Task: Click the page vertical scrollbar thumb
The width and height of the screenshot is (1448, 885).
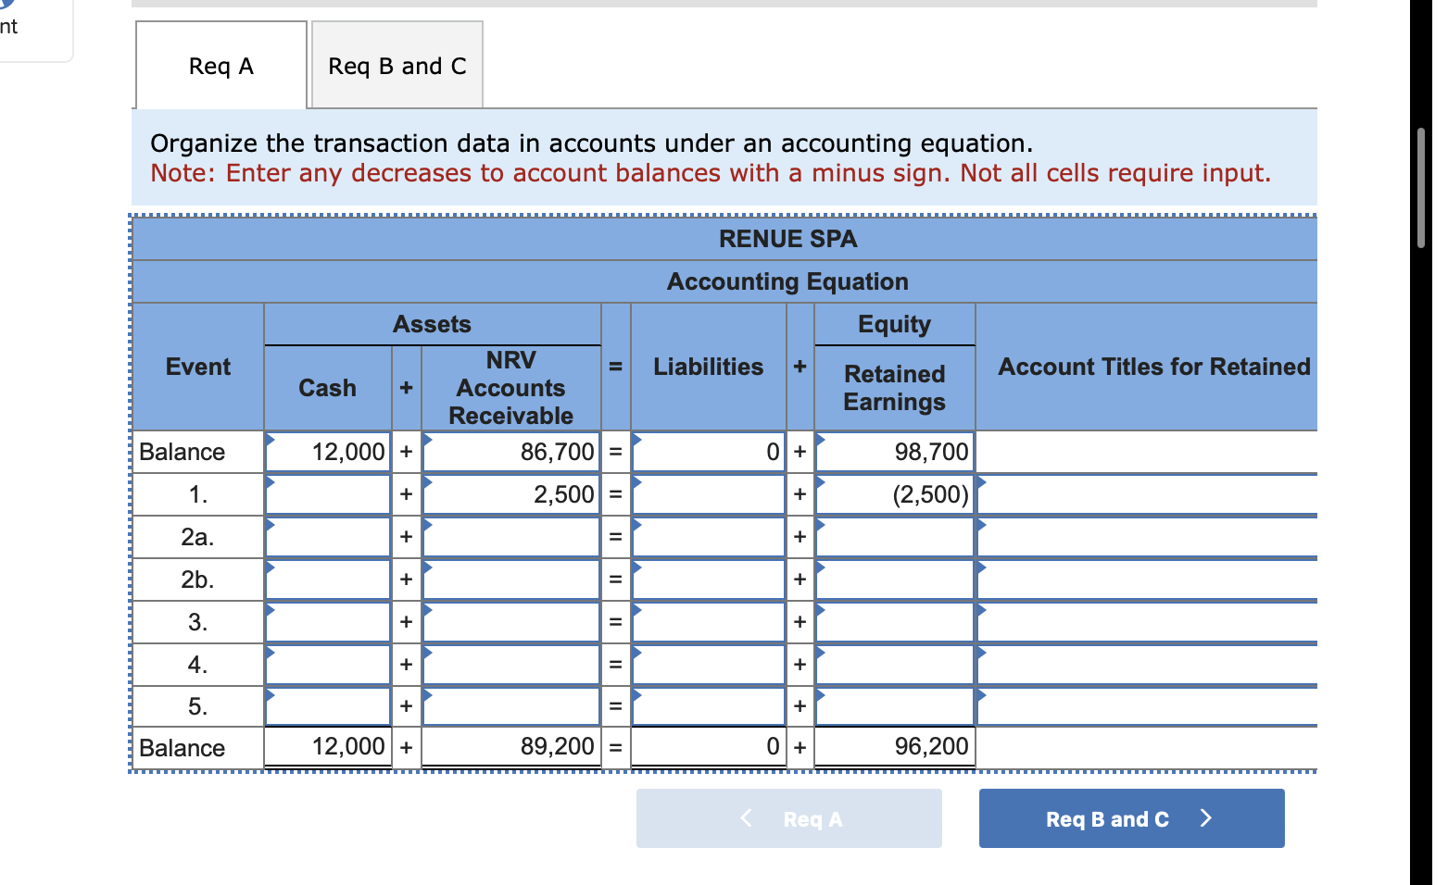Action: (1421, 188)
